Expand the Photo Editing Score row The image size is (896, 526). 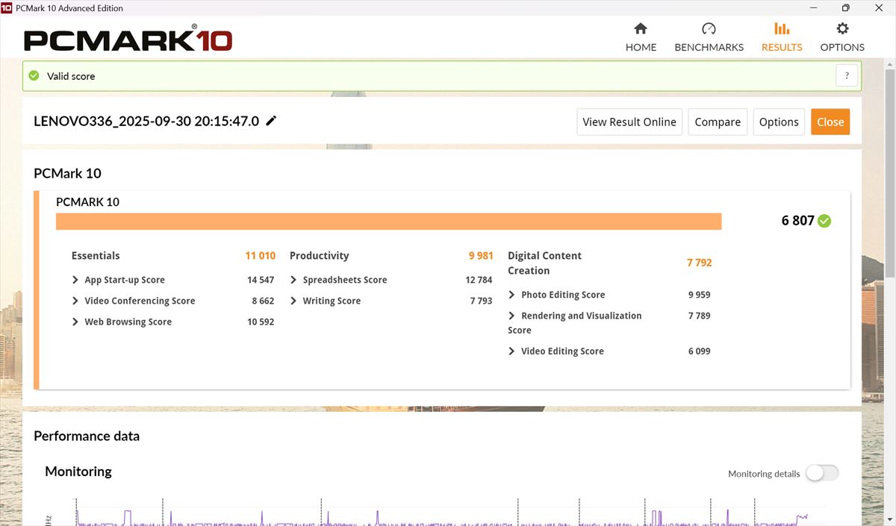pos(511,295)
